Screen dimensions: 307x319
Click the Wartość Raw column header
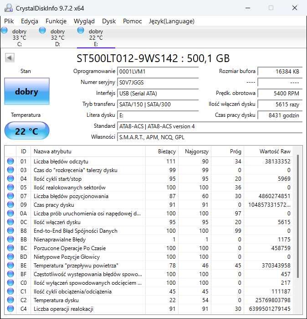tap(269, 152)
